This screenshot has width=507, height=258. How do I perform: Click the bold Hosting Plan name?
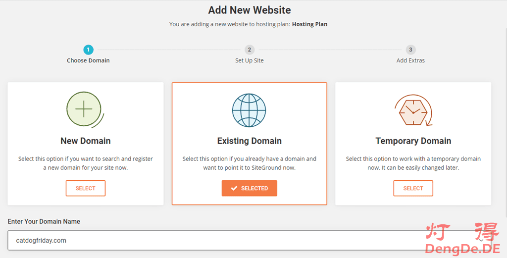click(309, 24)
